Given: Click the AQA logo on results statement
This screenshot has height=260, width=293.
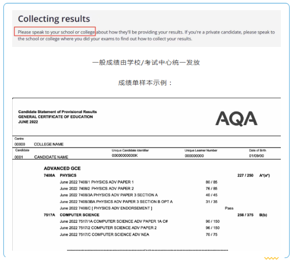Looking at the screenshot, I should pos(236,119).
